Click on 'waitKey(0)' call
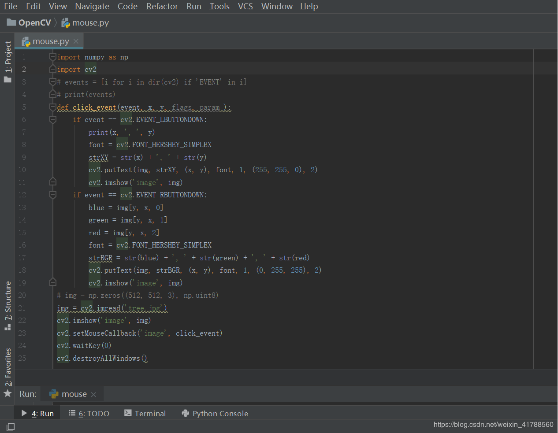This screenshot has height=433, width=558. (92, 346)
